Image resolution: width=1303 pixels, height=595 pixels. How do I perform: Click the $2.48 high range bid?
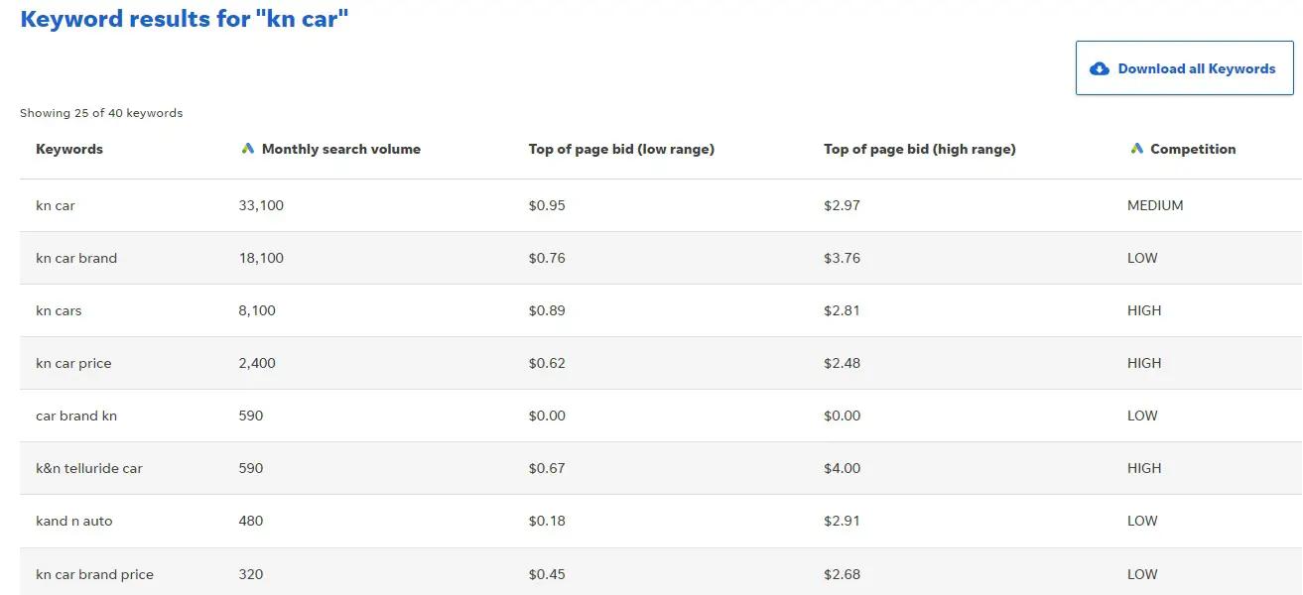(x=842, y=363)
